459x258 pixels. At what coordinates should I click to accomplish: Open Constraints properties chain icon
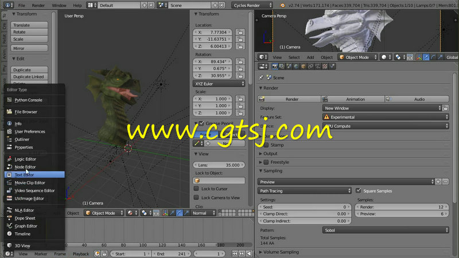click(310, 67)
